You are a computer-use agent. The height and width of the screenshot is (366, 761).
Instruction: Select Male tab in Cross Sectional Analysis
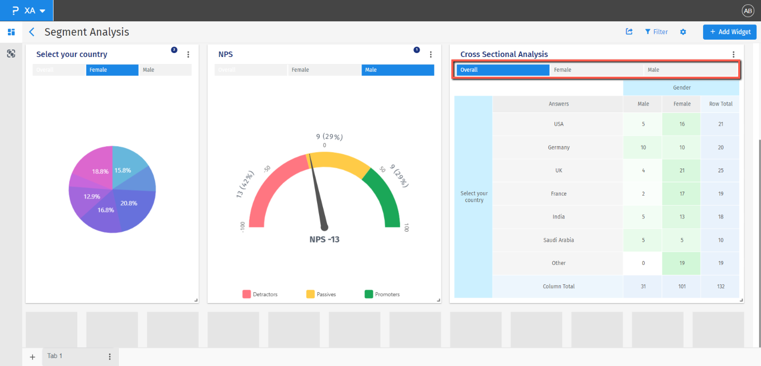691,70
